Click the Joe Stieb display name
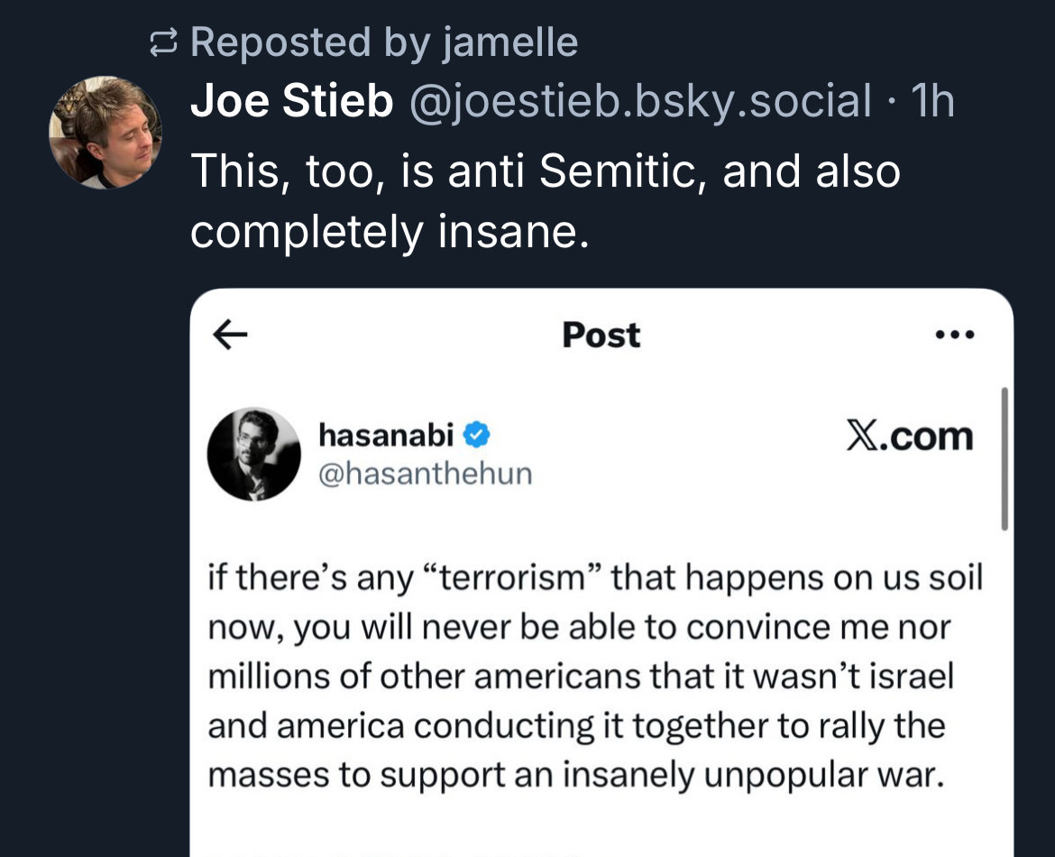 [291, 101]
